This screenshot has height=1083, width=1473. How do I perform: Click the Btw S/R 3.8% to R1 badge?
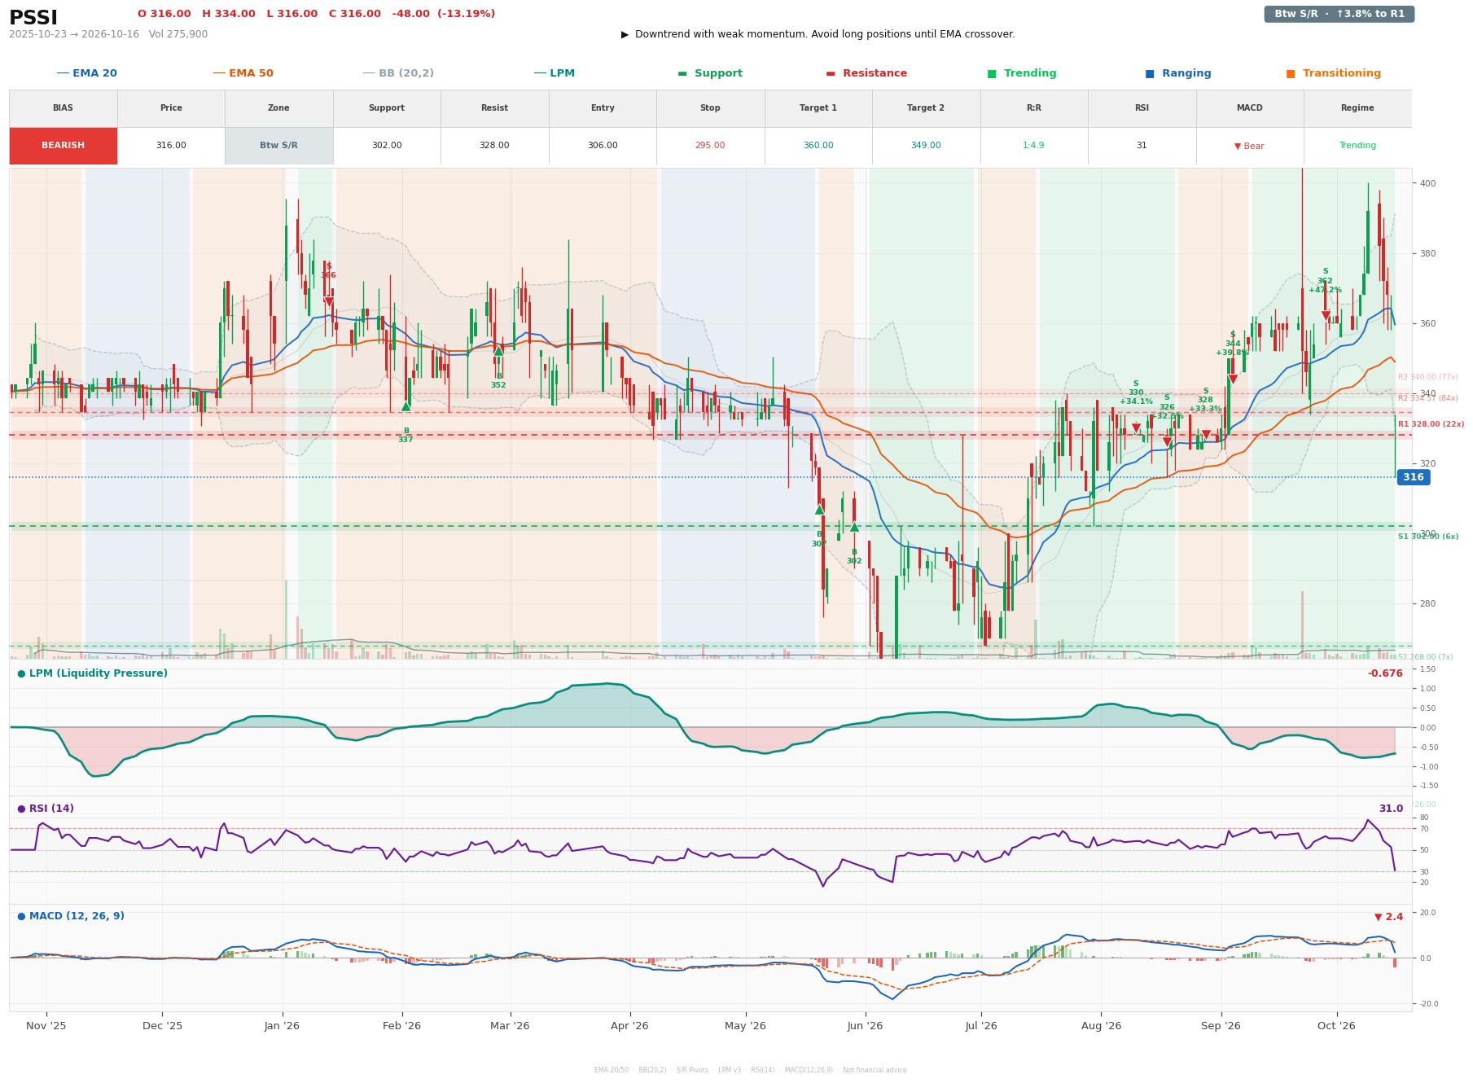point(1339,14)
